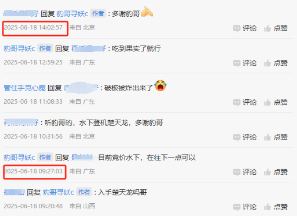Click 点赞 text on 入手楚天龙吗哥 comment
Image resolution: width=297 pixels, height=216 pixels.
[280, 207]
